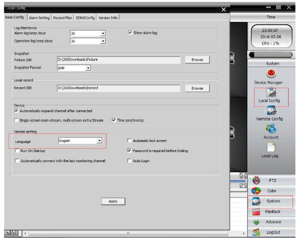
Task: Toggle Show alarm log checkbox
Action: [130, 33]
